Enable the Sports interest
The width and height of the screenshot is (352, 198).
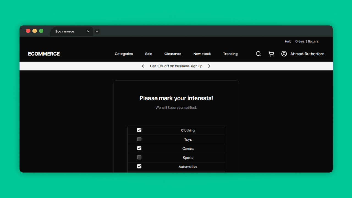[139, 157]
